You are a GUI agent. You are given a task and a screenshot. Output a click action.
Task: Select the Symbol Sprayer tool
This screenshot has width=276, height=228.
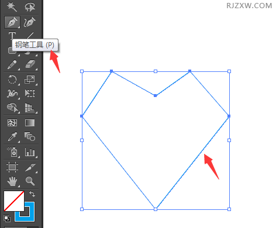click(x=12, y=151)
